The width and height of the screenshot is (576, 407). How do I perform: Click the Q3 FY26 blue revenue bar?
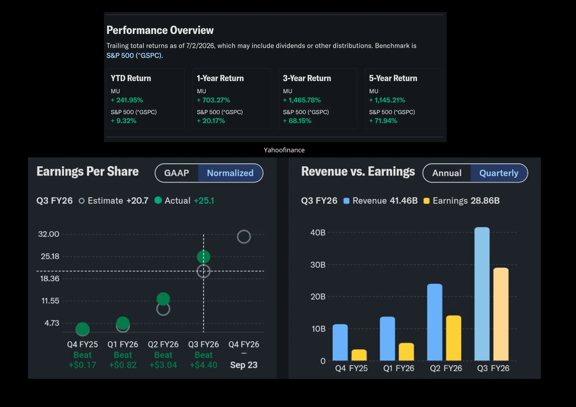tap(482, 294)
